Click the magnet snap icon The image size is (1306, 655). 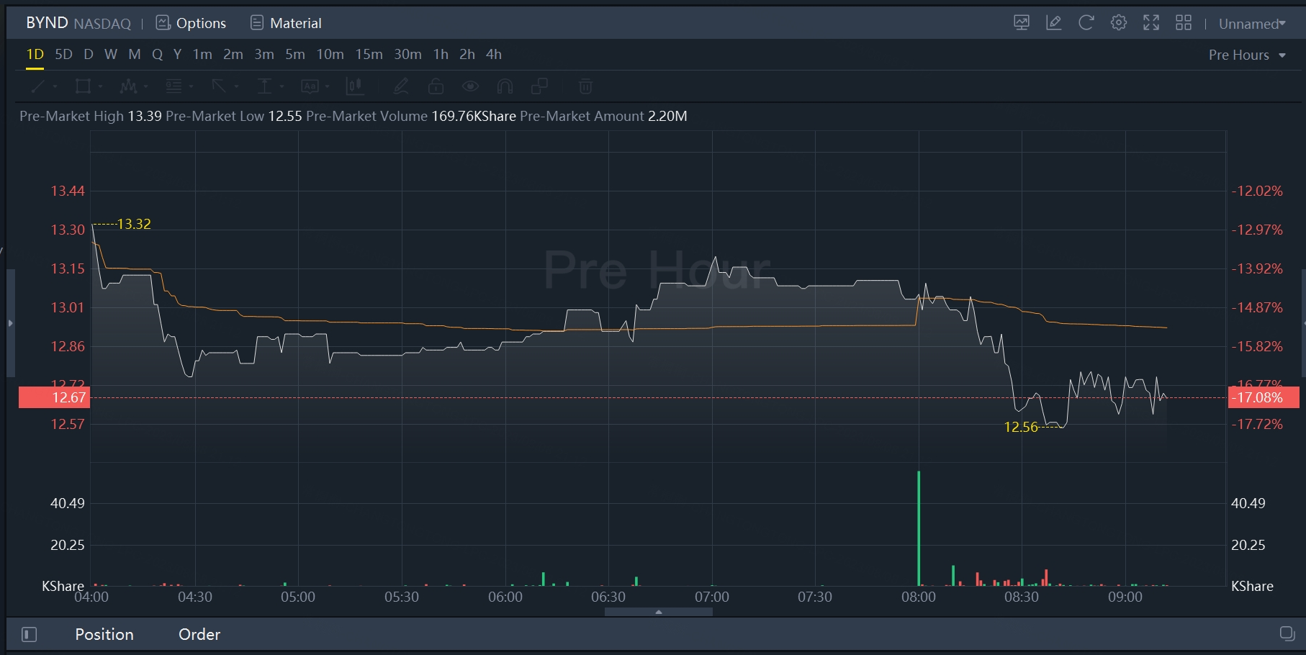click(505, 86)
